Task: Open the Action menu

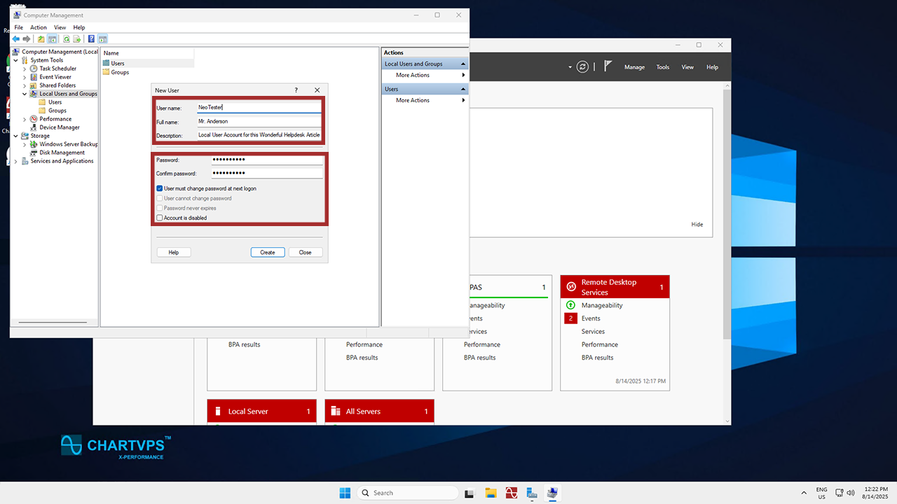Action: point(38,27)
